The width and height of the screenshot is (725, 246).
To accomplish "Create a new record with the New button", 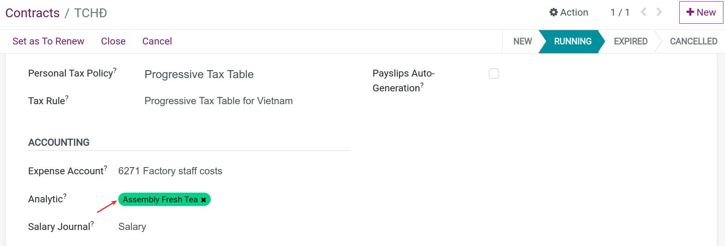I will pyautogui.click(x=701, y=12).
